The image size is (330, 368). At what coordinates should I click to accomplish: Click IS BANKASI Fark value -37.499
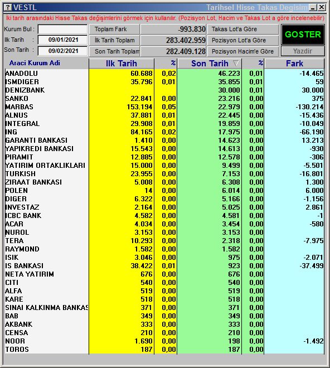312,266
